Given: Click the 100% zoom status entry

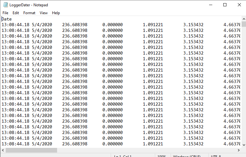Looking at the screenshot, I should pyautogui.click(x=161, y=156).
